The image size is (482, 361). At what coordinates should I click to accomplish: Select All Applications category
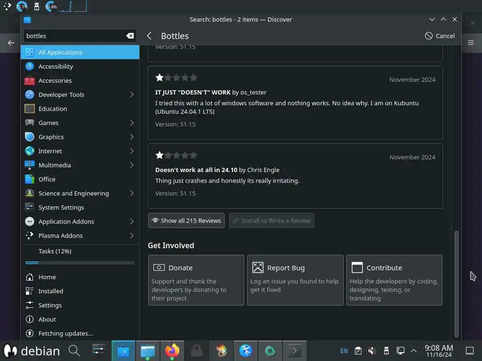coord(80,52)
